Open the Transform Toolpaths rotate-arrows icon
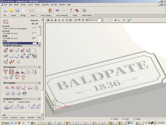The image size is (166, 125). (x=34, y=56)
